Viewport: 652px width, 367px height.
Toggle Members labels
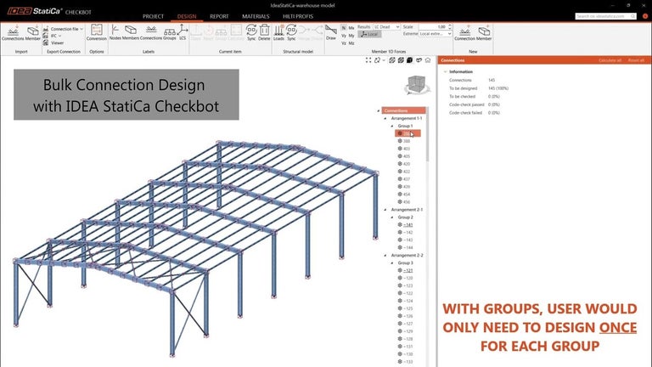point(131,33)
